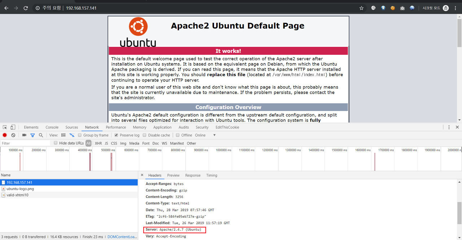Click the network Filter text field
Screen dimensions: 462x240
pyautogui.click(x=26, y=143)
